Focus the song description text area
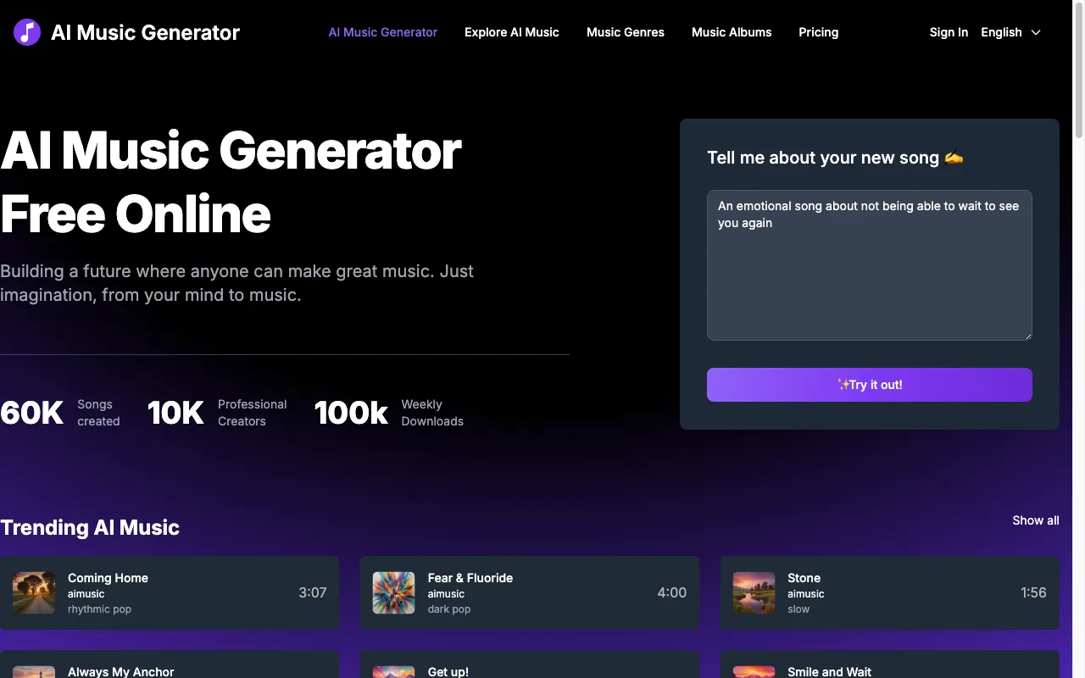 [870, 265]
